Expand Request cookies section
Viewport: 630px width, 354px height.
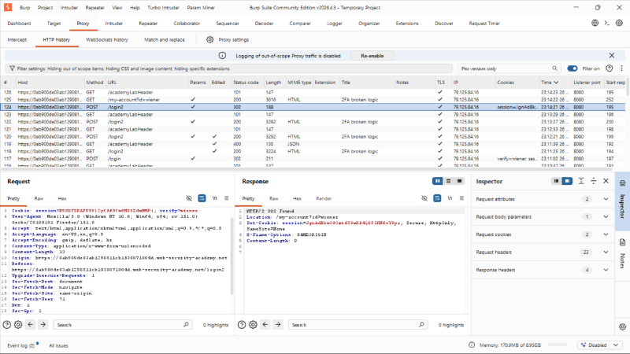pyautogui.click(x=606, y=234)
